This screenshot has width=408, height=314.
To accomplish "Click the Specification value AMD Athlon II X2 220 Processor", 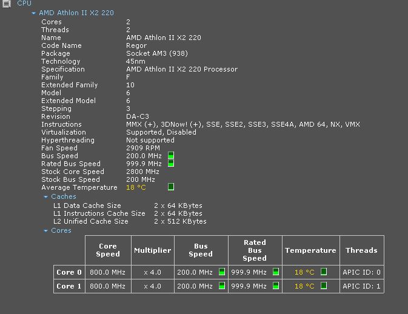I will pyautogui.click(x=182, y=69).
